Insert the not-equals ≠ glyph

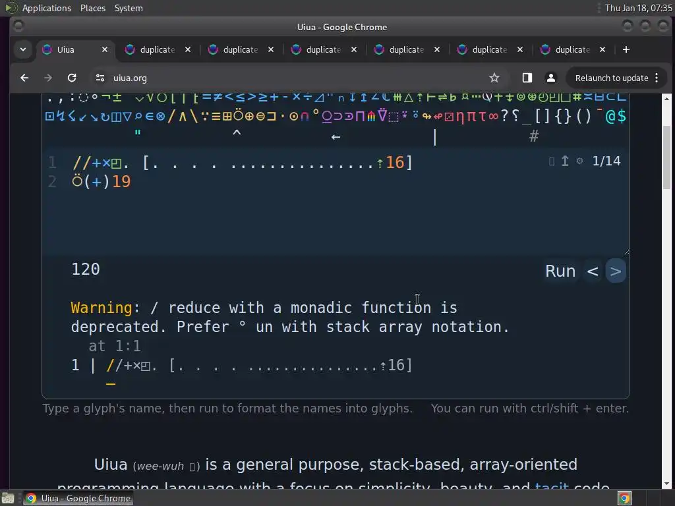[x=218, y=98]
